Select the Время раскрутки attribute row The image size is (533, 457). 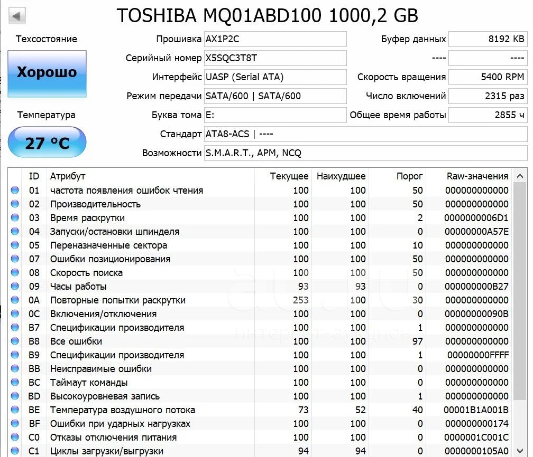(x=159, y=218)
